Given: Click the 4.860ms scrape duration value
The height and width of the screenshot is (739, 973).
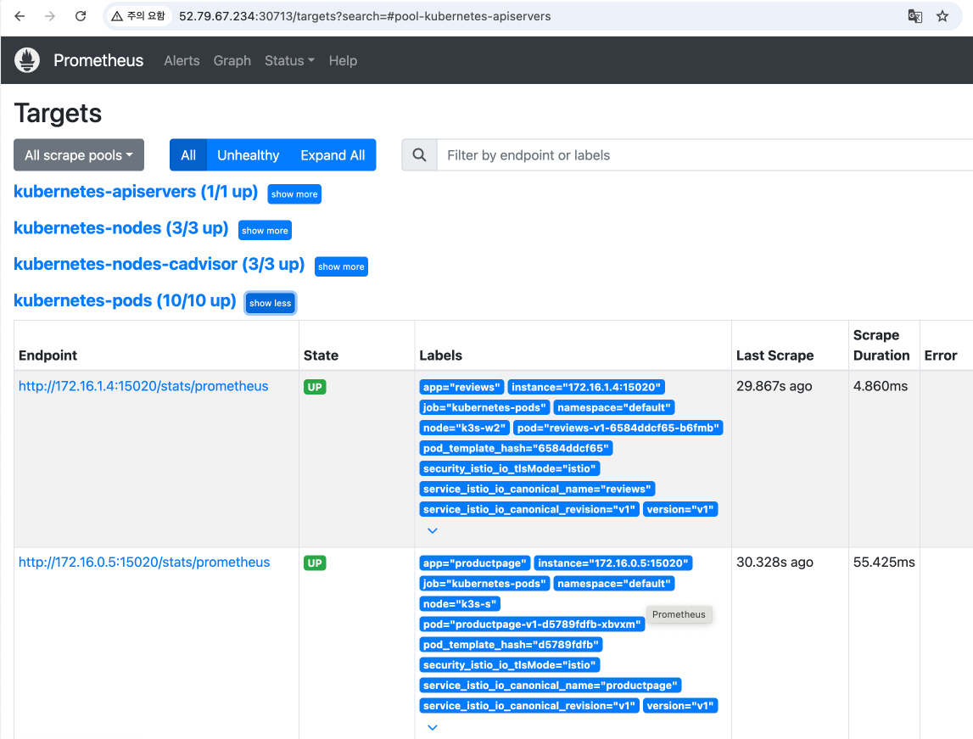Looking at the screenshot, I should coord(880,386).
